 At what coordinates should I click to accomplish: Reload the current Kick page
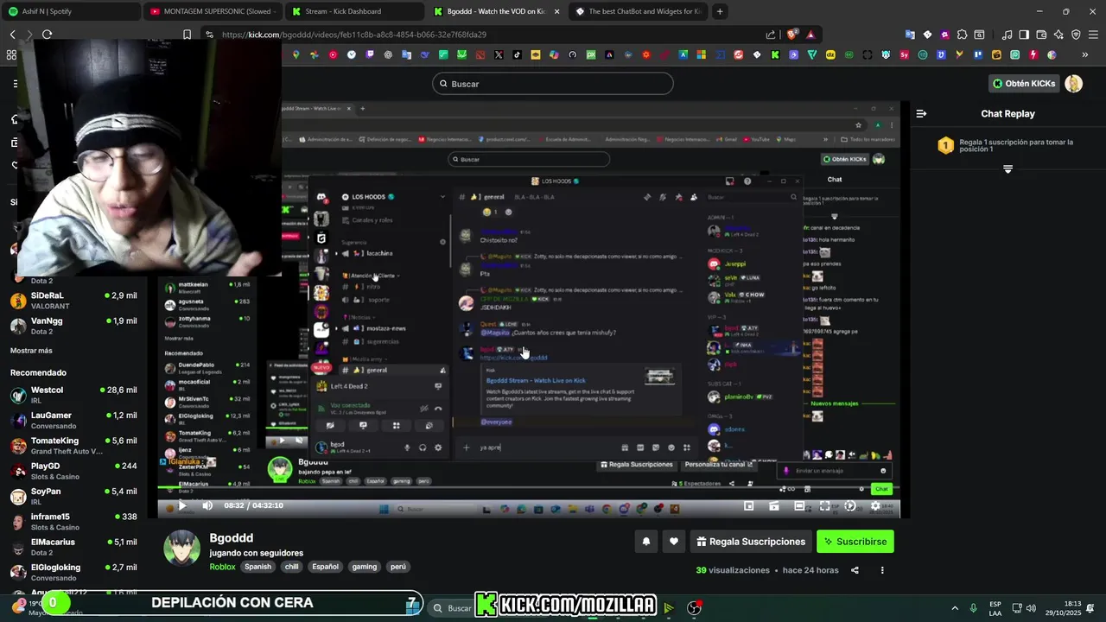pos(47,35)
